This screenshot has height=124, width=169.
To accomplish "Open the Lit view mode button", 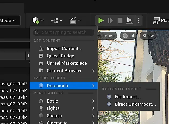I will point(128,36).
